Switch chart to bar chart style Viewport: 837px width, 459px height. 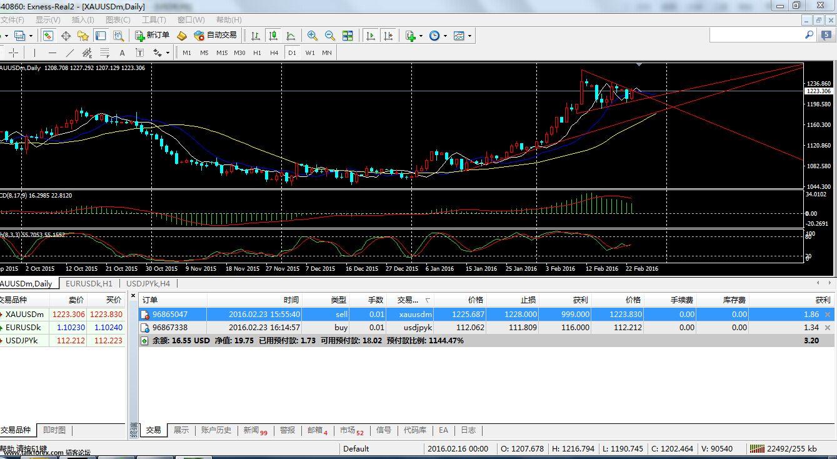pyautogui.click(x=255, y=36)
